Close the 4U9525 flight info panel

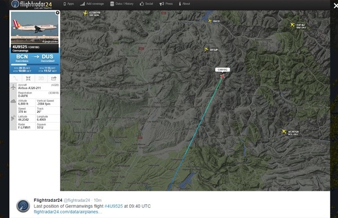[57, 13]
